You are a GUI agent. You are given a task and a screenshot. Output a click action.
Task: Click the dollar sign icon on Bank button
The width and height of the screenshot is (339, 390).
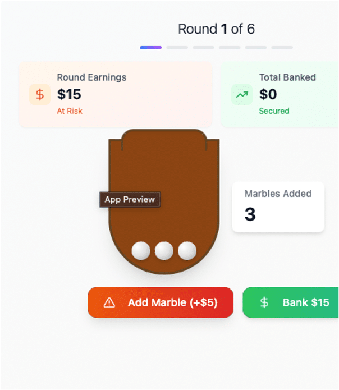click(x=264, y=302)
